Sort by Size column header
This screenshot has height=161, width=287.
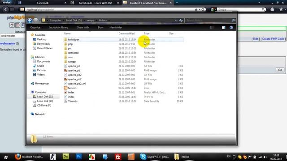click(x=171, y=34)
